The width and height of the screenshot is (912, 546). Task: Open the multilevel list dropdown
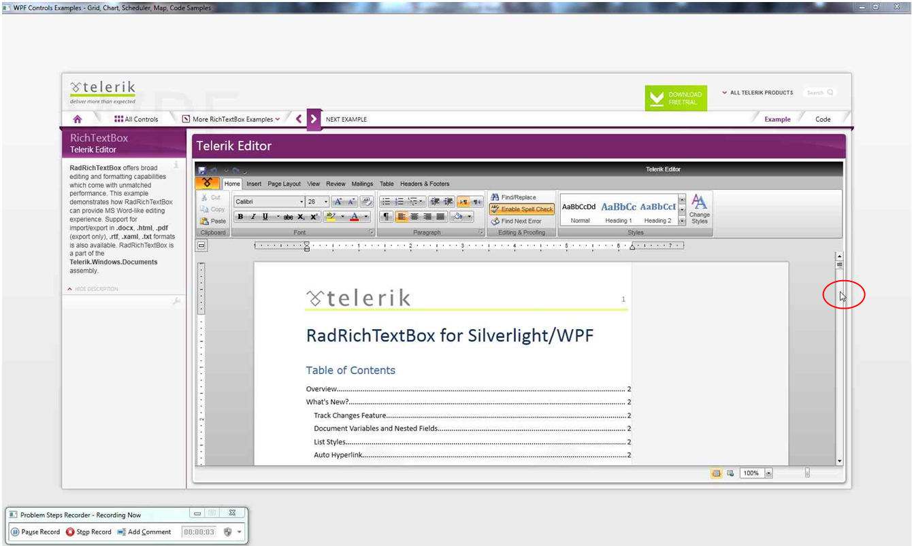click(414, 202)
